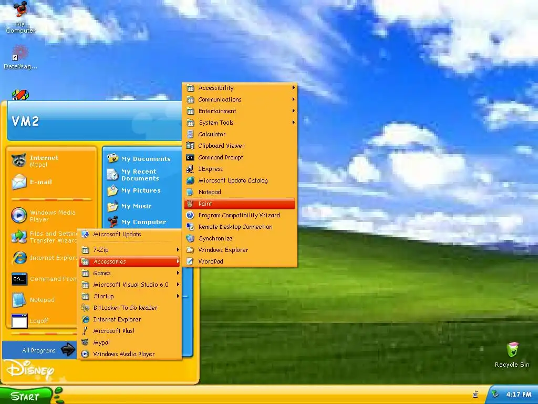Click WordPad icon in Accessories
538x404 pixels.
point(190,261)
